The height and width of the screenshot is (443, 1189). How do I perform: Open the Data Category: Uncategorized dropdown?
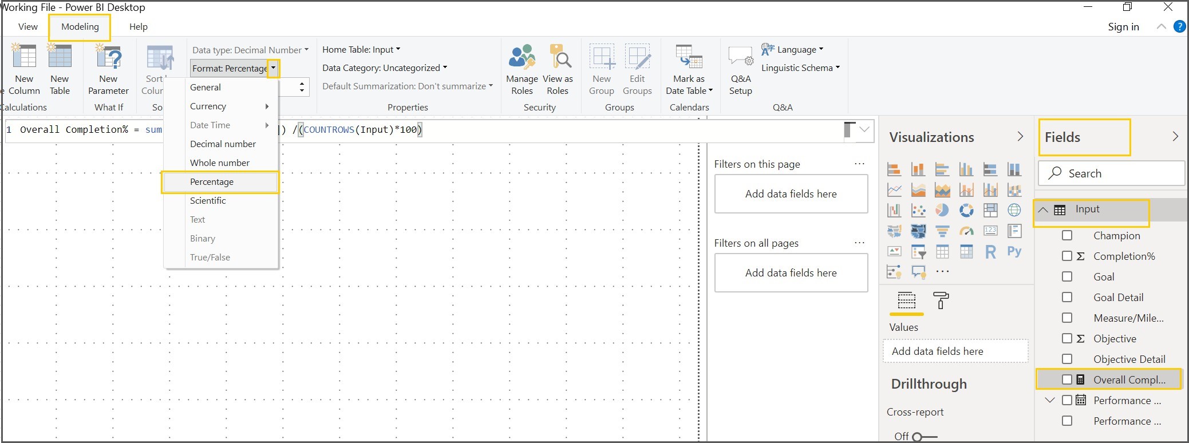(385, 68)
